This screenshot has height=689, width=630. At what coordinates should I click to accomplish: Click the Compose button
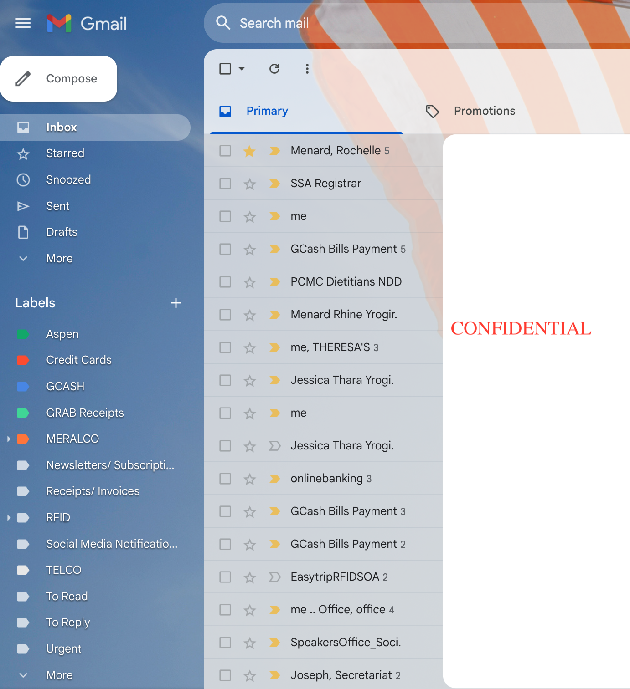click(x=59, y=79)
